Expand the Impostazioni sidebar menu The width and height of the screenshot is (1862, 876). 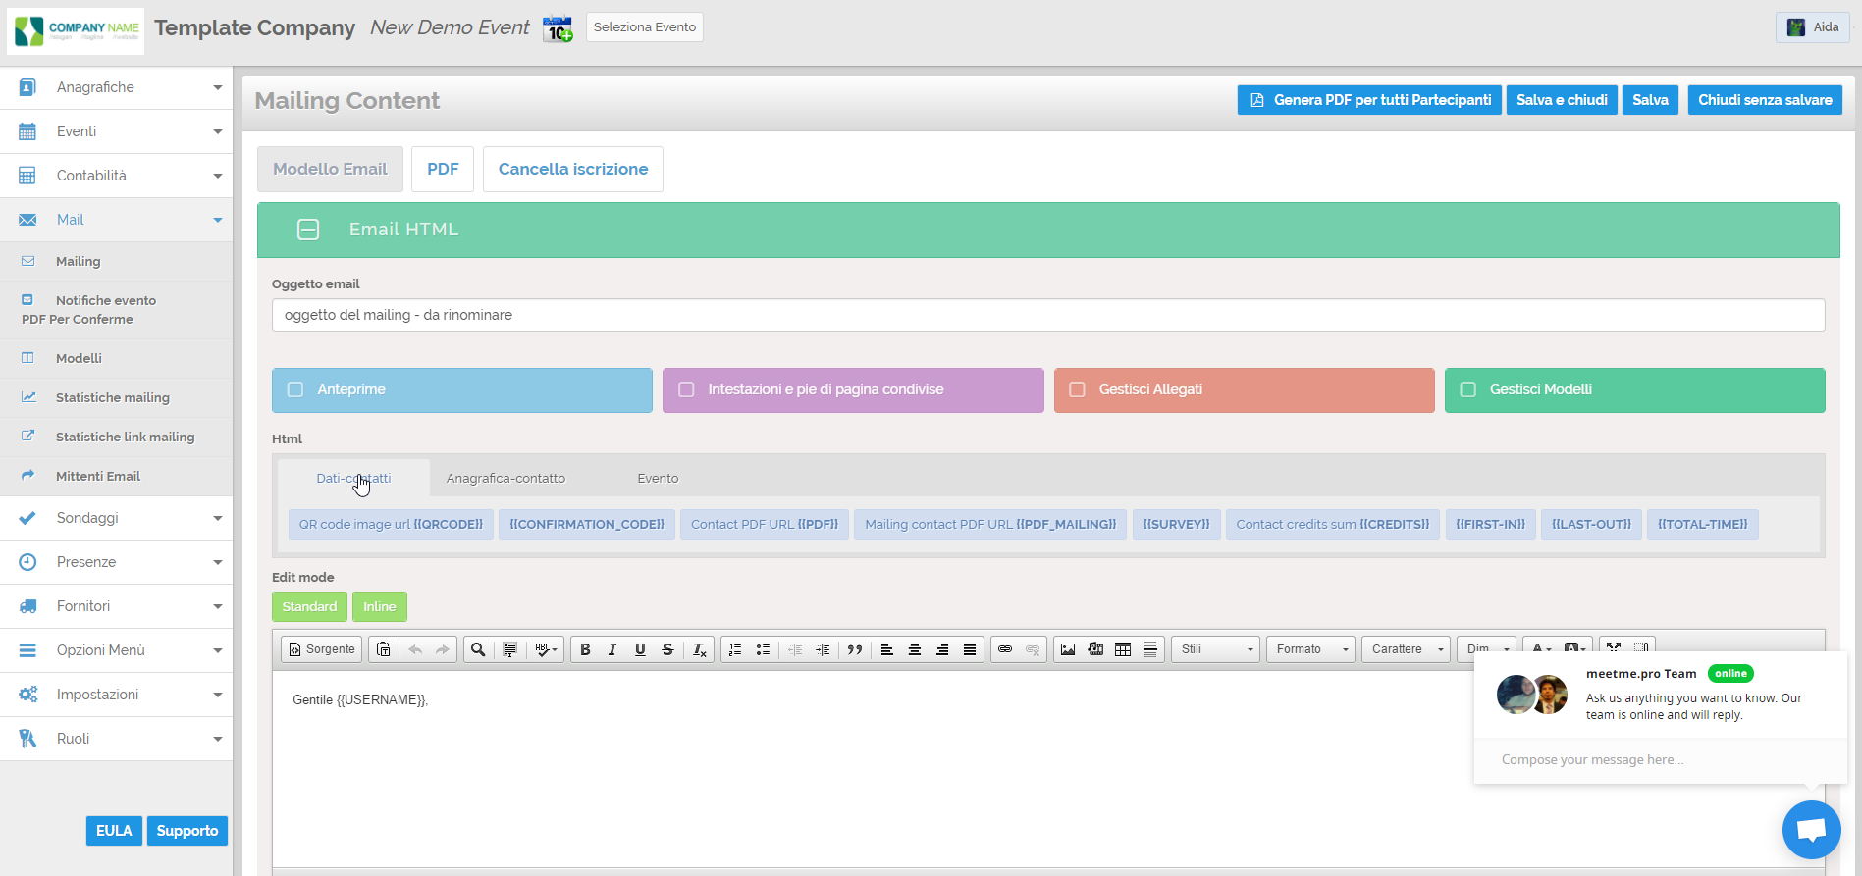pos(116,695)
